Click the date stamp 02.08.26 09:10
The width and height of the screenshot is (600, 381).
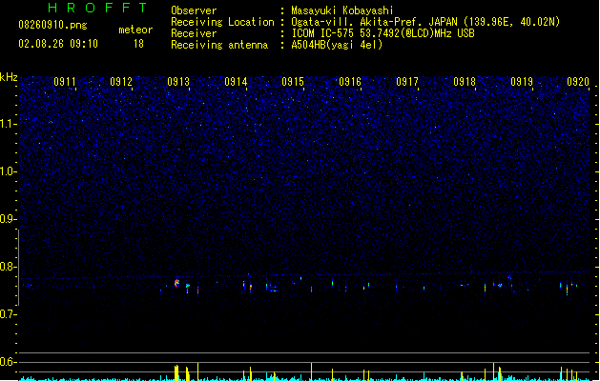pos(58,44)
